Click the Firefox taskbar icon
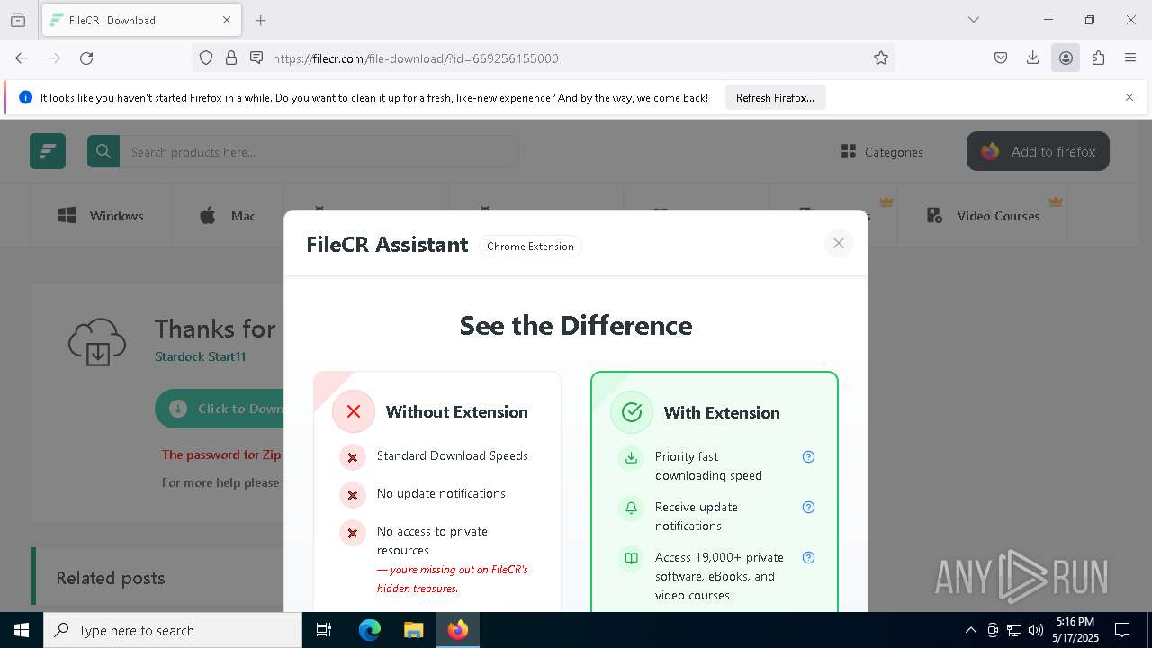1152x648 pixels. pyautogui.click(x=458, y=630)
